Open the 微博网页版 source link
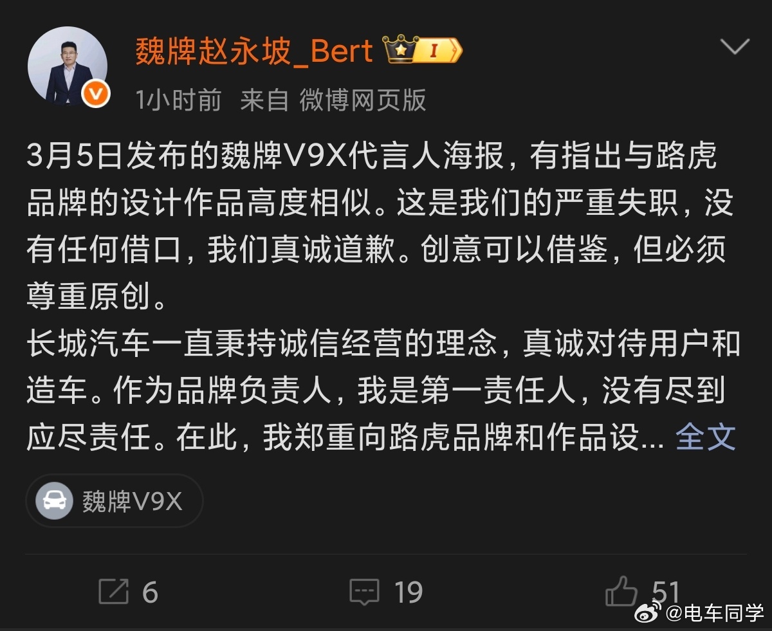 tap(363, 100)
